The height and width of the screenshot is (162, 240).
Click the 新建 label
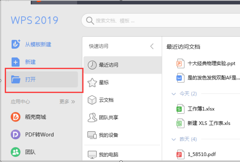[30, 62]
